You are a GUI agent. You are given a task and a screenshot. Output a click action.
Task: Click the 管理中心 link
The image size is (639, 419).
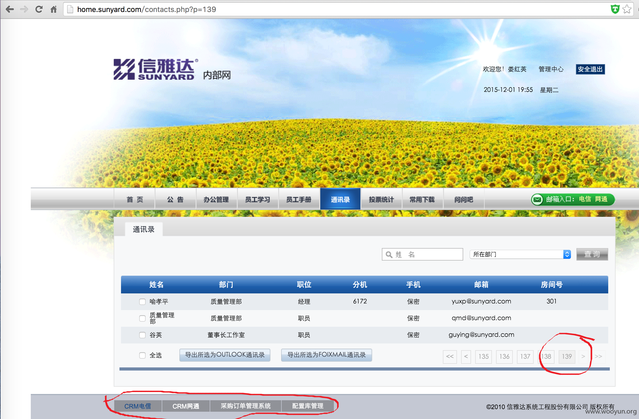point(551,69)
